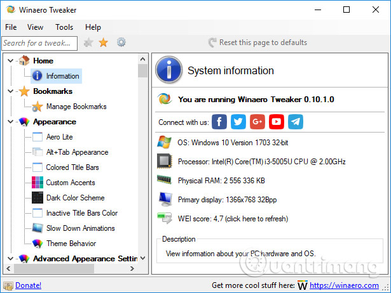Viewport: 391px width, 293px height.
Task: Collapse the Bookmarks tree node
Action: coord(10,91)
